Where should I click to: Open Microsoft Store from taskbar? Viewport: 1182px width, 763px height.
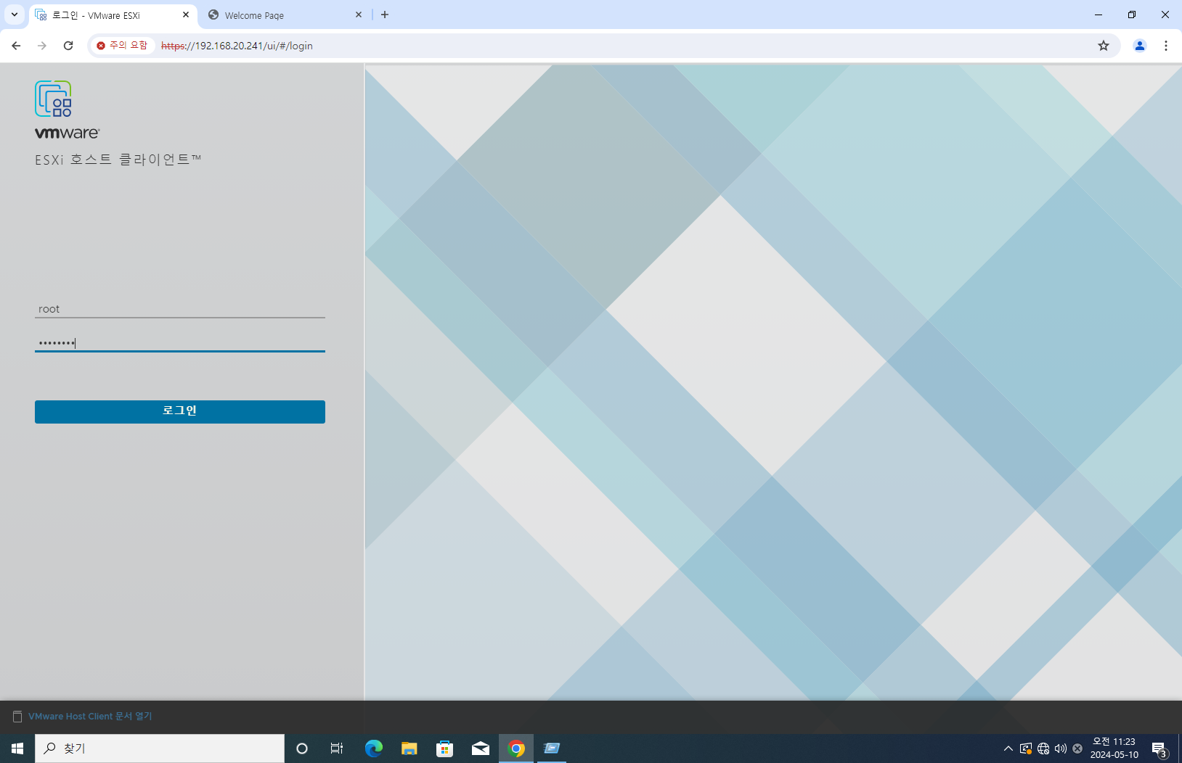click(x=445, y=748)
